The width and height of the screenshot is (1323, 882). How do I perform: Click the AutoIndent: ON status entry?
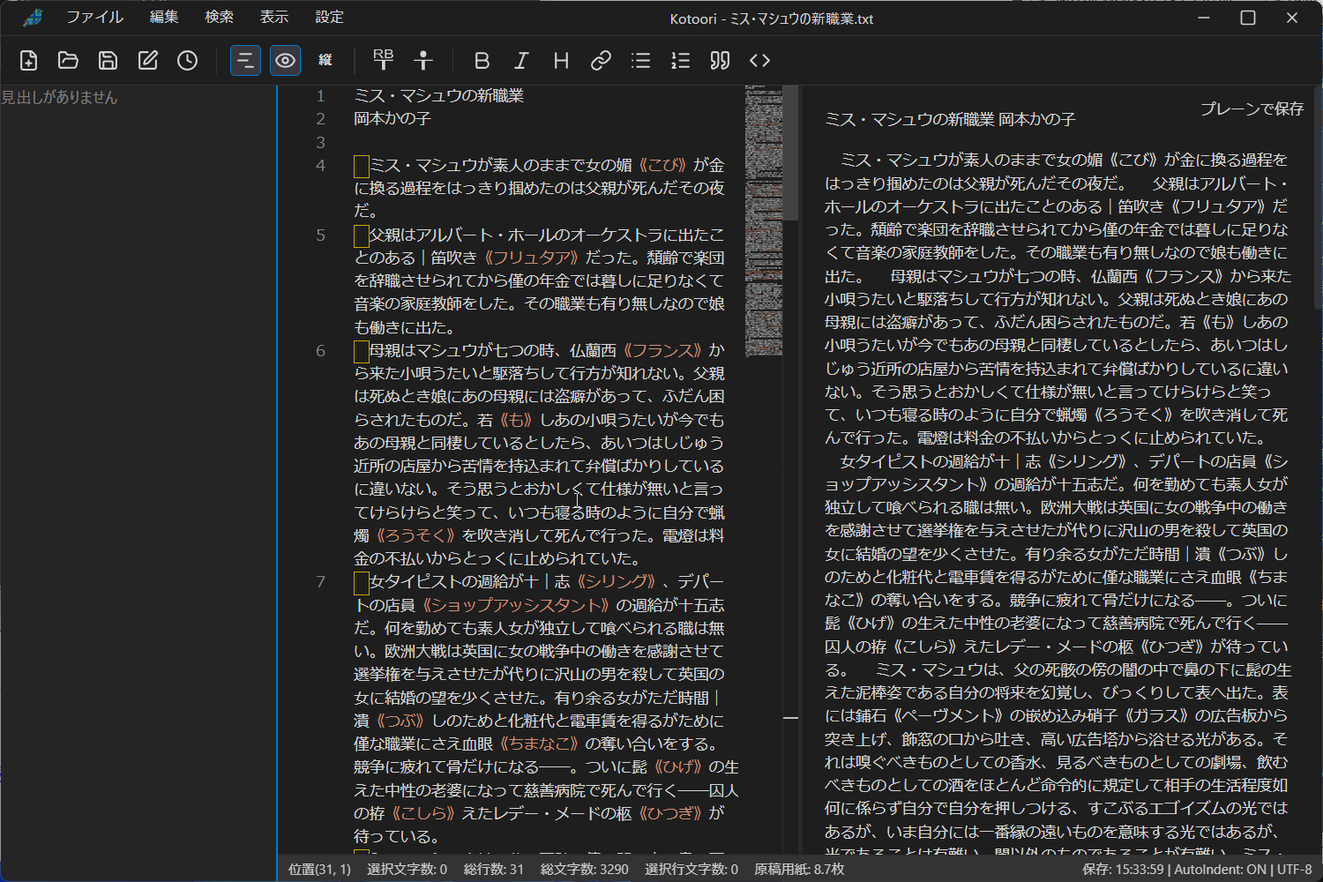(1220, 870)
